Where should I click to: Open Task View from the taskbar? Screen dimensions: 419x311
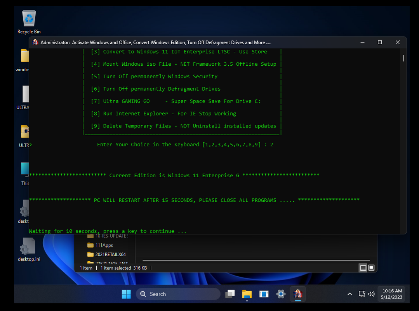(230, 294)
